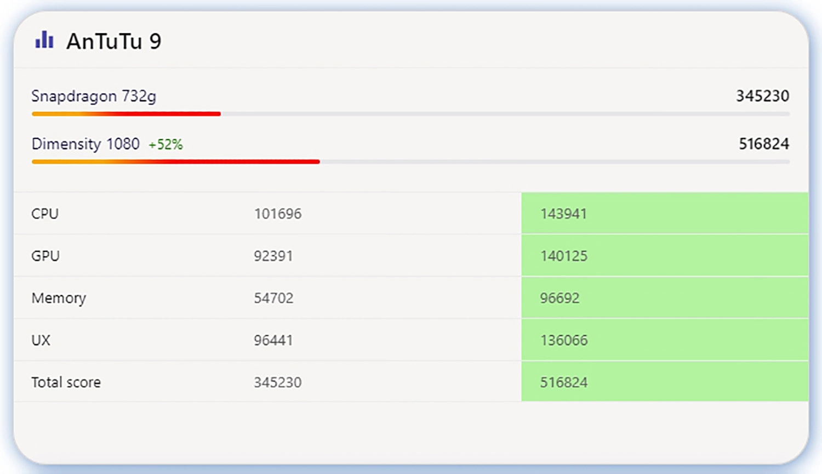Click the Snapdragon 732g progress bar
This screenshot has width=822, height=474.
coord(410,114)
